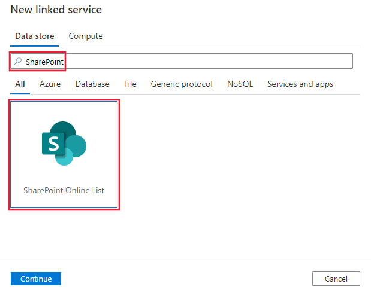Filter connectors by Database
The image size is (371, 290).
92,84
